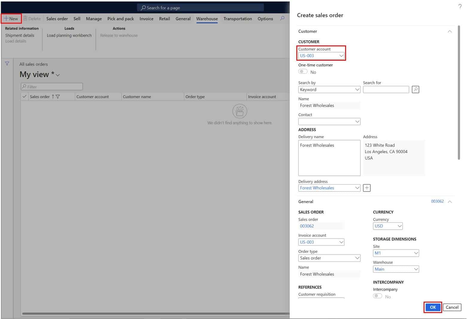
Task: Open the Sell menu tab
Action: coord(77,19)
